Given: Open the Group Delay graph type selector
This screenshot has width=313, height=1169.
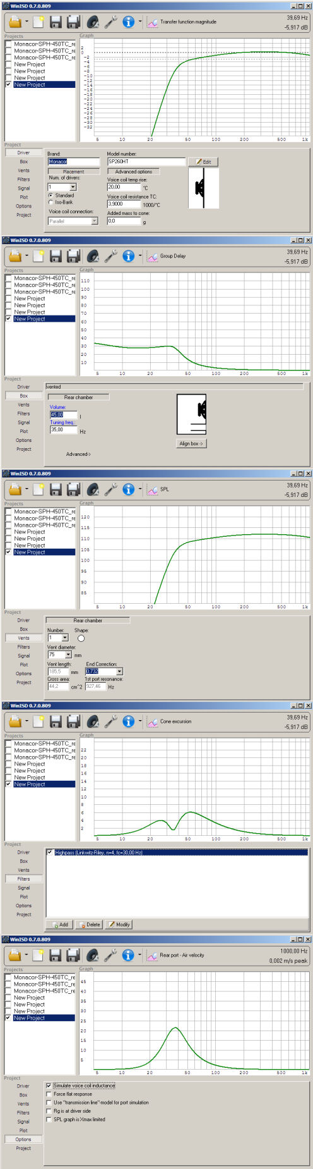Looking at the screenshot, I should pos(153,256).
